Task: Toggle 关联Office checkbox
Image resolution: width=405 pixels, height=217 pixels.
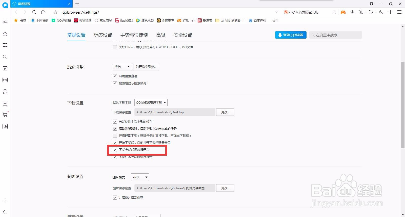Action: [x=115, y=47]
